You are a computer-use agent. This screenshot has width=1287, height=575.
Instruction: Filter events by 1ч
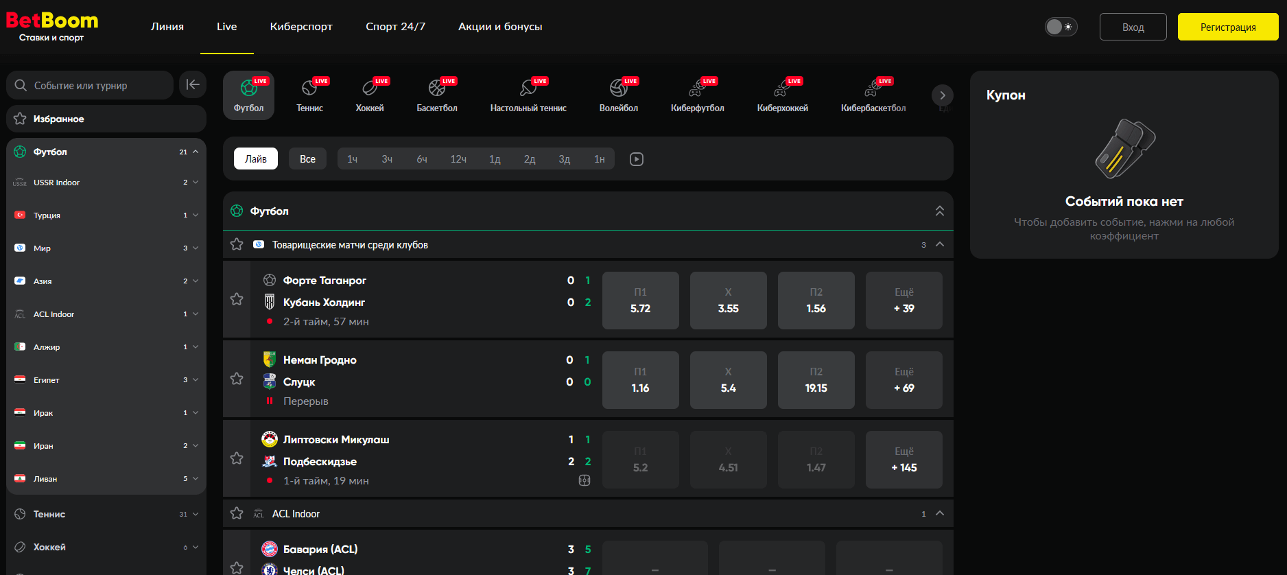[x=352, y=159]
